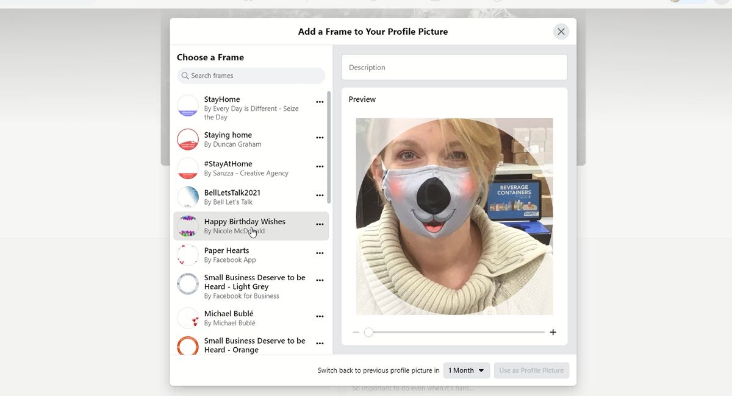This screenshot has height=396, width=732.
Task: Select the StayHome frame thumbnail
Action: [188, 106]
